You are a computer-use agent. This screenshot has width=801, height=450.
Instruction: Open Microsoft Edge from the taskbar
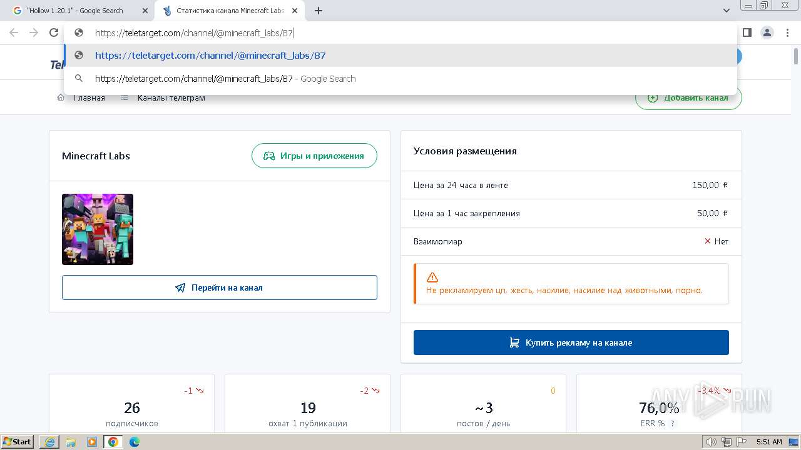[134, 442]
